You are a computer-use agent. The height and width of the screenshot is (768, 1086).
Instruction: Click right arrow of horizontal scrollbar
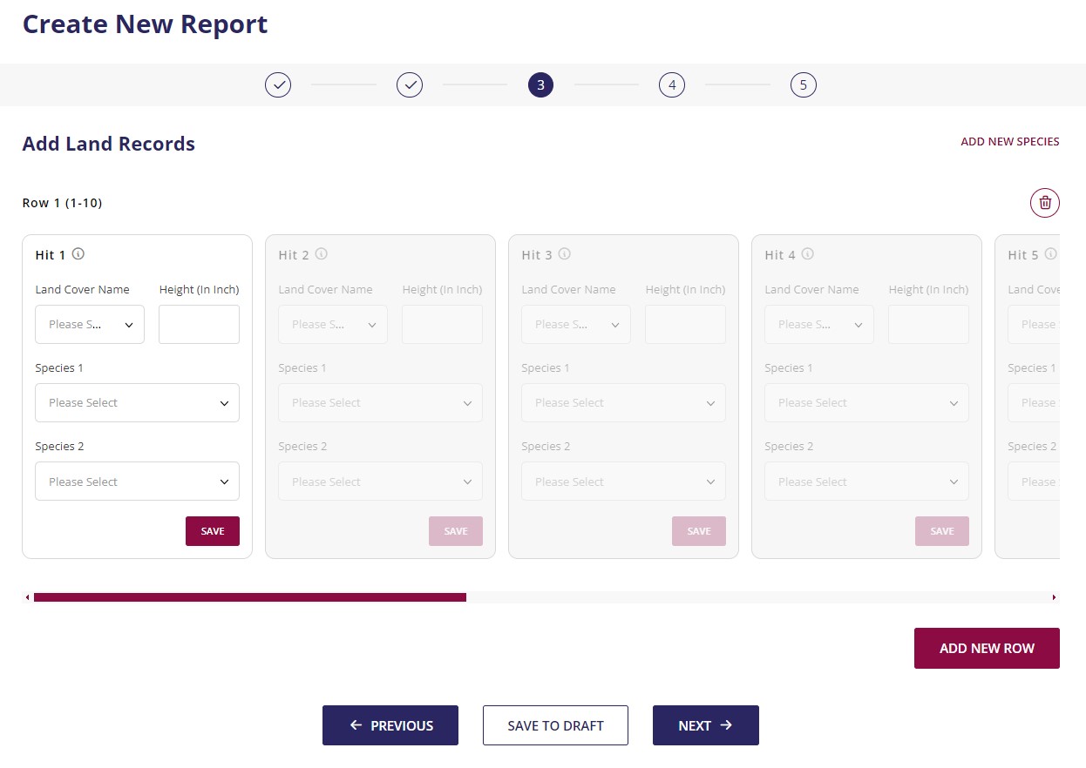click(1055, 597)
